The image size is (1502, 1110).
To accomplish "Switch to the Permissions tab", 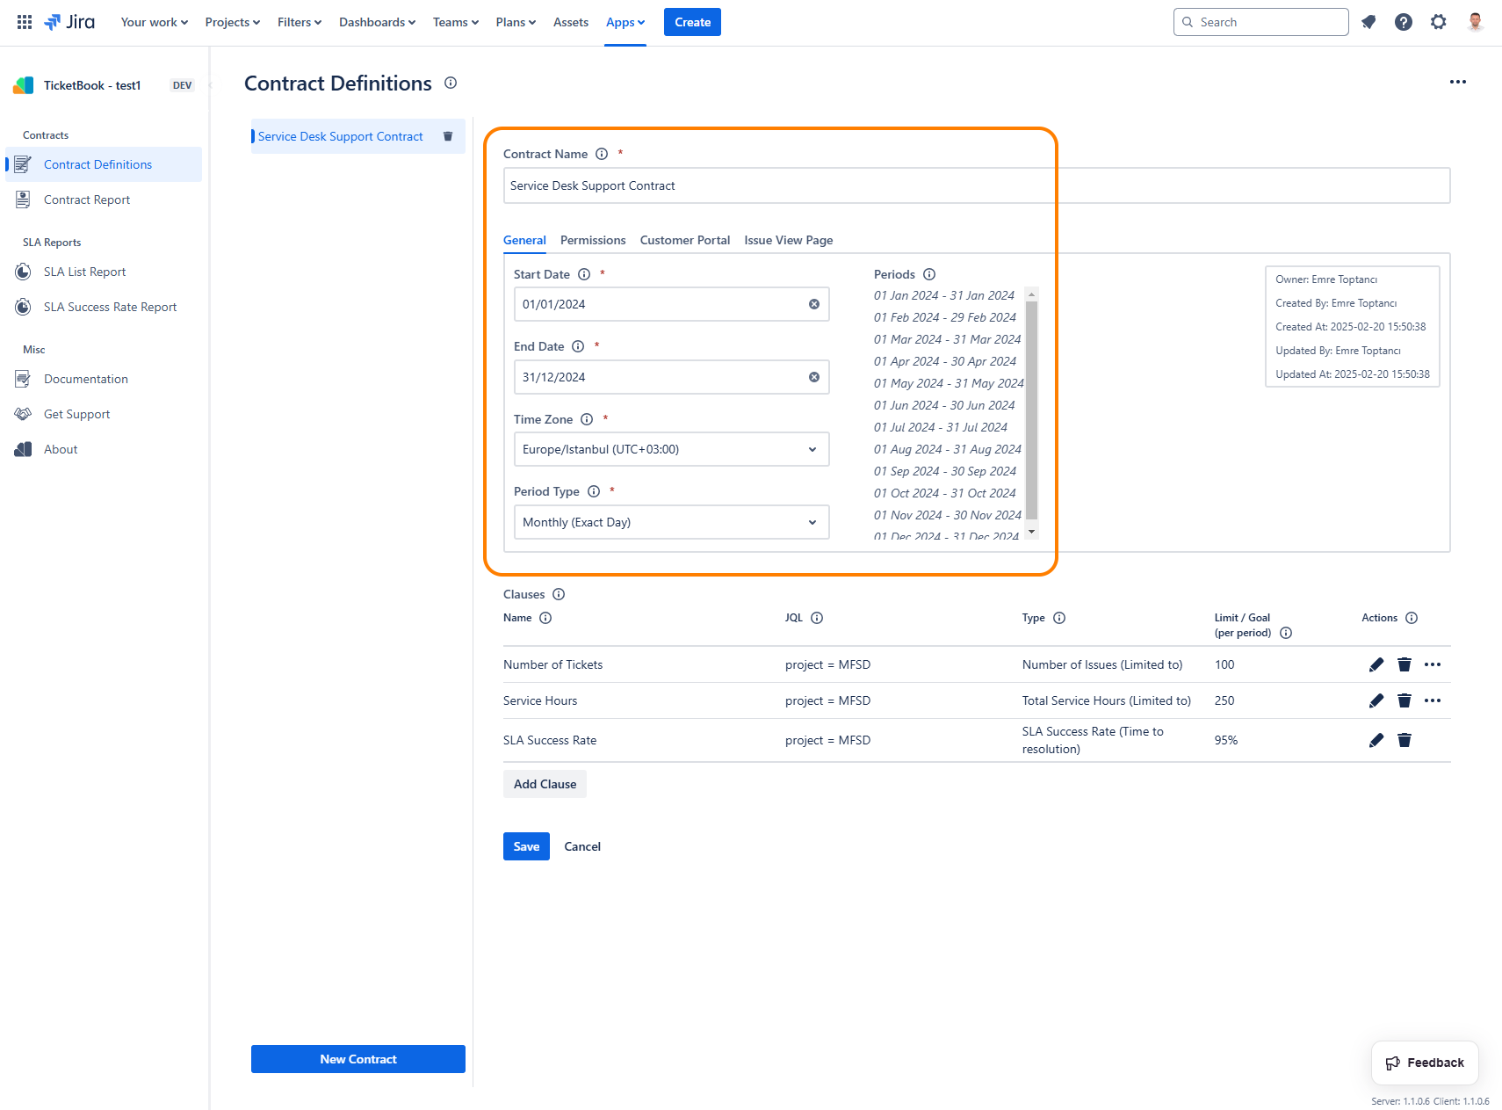I will [x=593, y=240].
